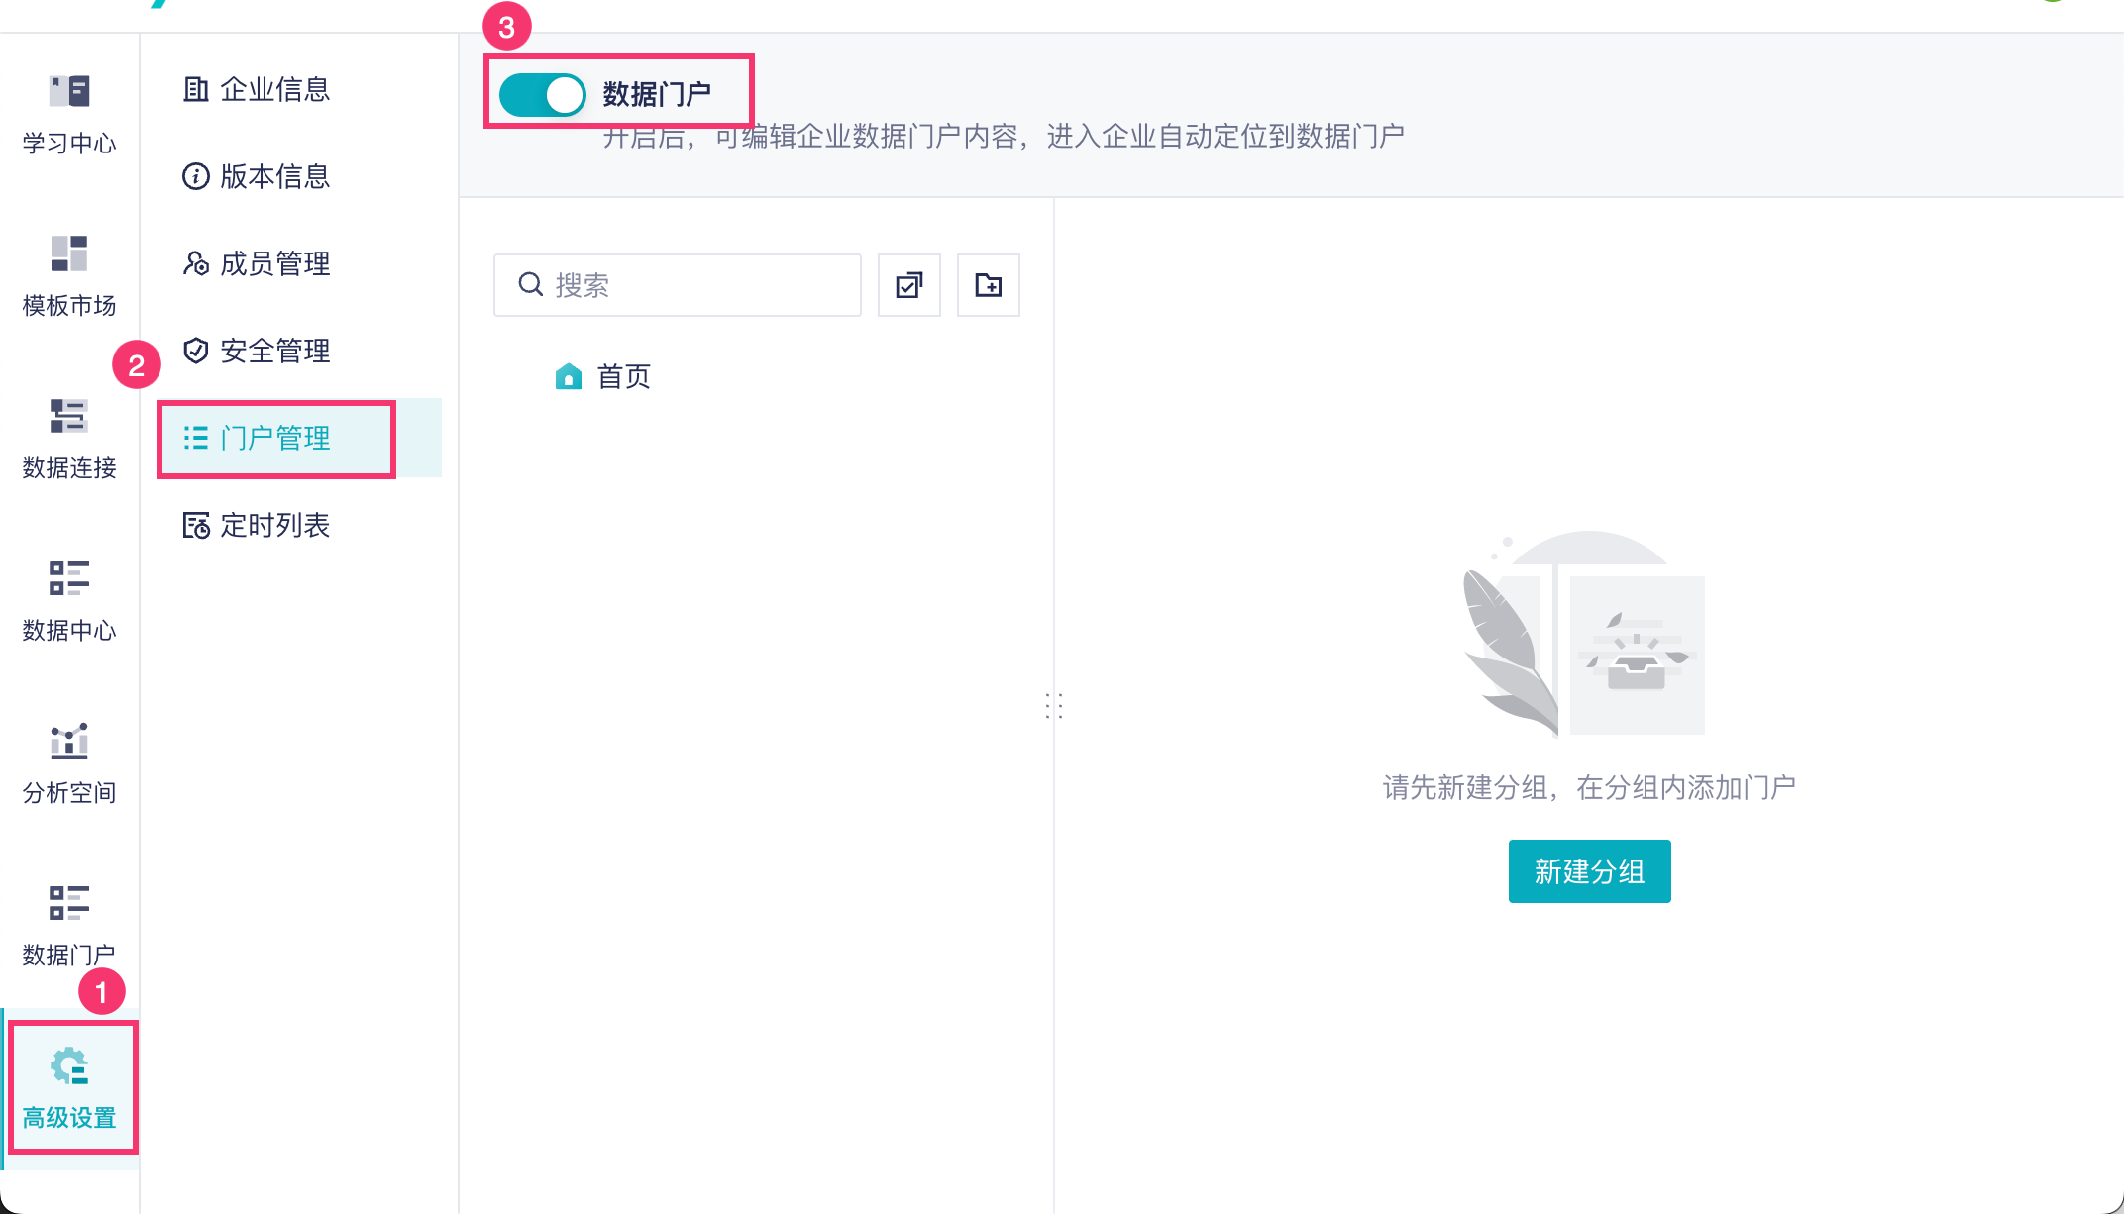Image resolution: width=2124 pixels, height=1214 pixels.
Task: Click the new folder icon button
Action: 988,285
